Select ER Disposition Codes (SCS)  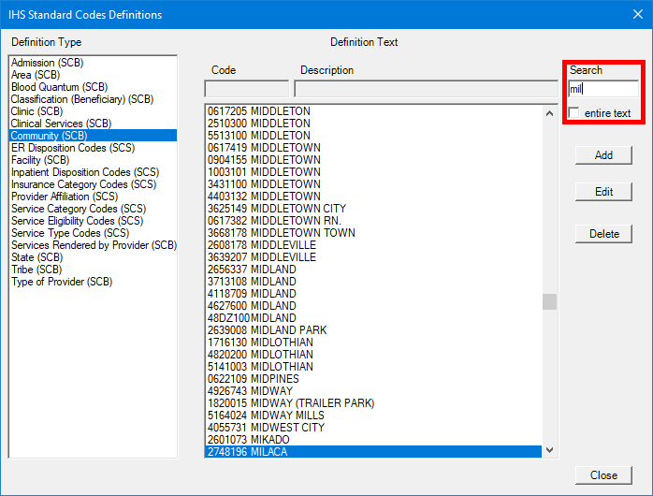click(x=72, y=148)
